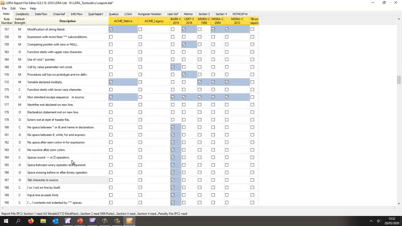Uncheck BARR-C 2018 for rule 187
The image size is (402, 226).
[173, 180]
